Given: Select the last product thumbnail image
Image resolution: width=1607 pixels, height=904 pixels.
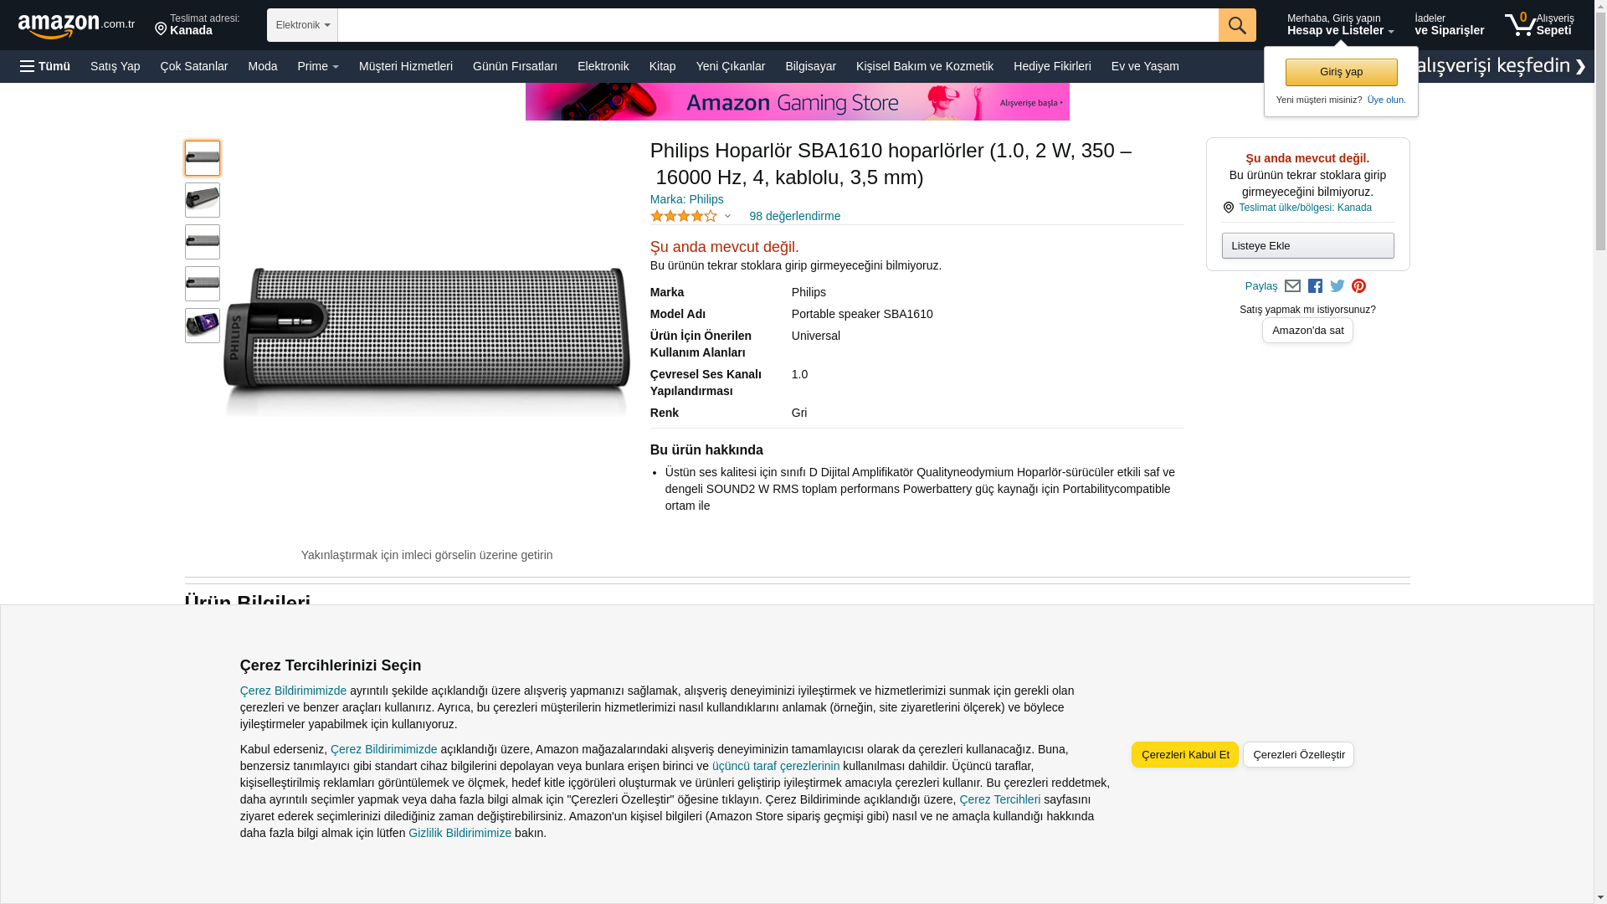Looking at the screenshot, I should pos(203,326).
